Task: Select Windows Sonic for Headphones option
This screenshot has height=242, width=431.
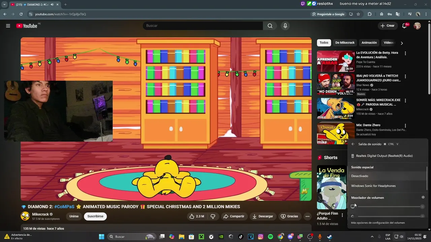Action: pyautogui.click(x=387, y=186)
